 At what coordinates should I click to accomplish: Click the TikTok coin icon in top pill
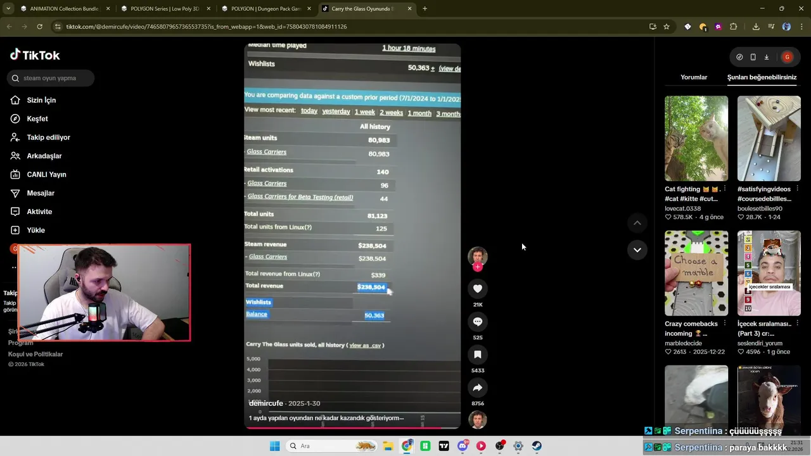[739, 57]
